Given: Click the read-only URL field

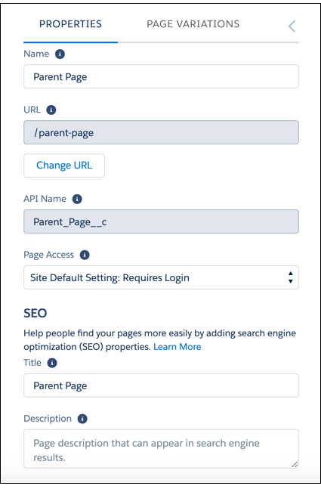Looking at the screenshot, I should click(161, 132).
